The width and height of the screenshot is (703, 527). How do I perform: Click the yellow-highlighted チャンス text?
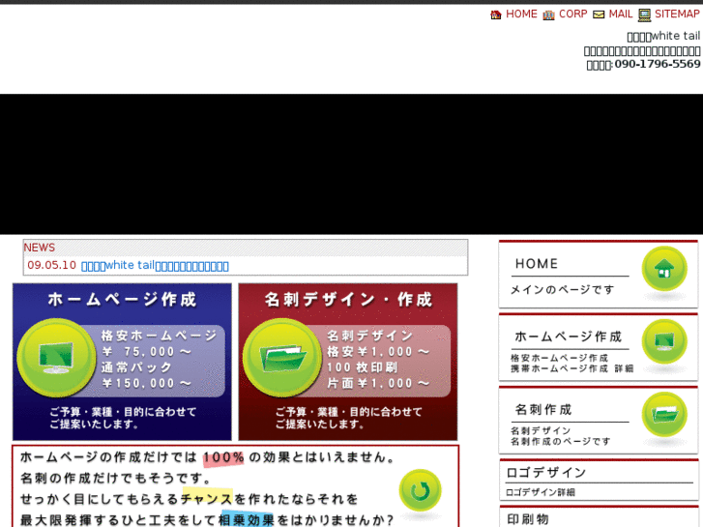(207, 499)
